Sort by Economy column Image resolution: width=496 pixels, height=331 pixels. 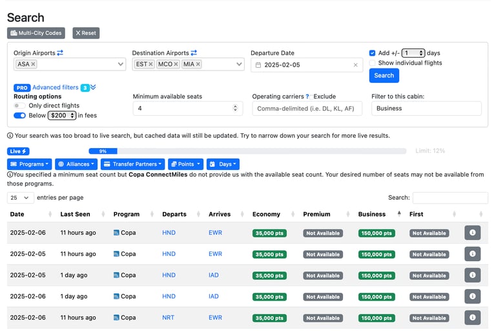pos(293,215)
